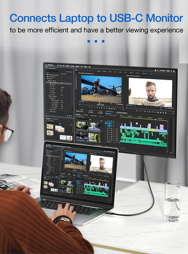
Task: Select the green trees clip thumbnail on monitor
Action: pos(94,137)
